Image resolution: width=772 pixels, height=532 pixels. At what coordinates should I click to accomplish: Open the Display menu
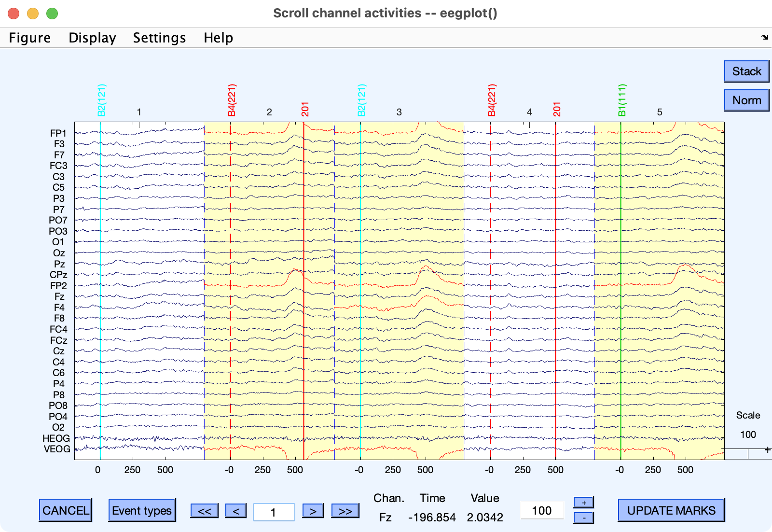[92, 38]
